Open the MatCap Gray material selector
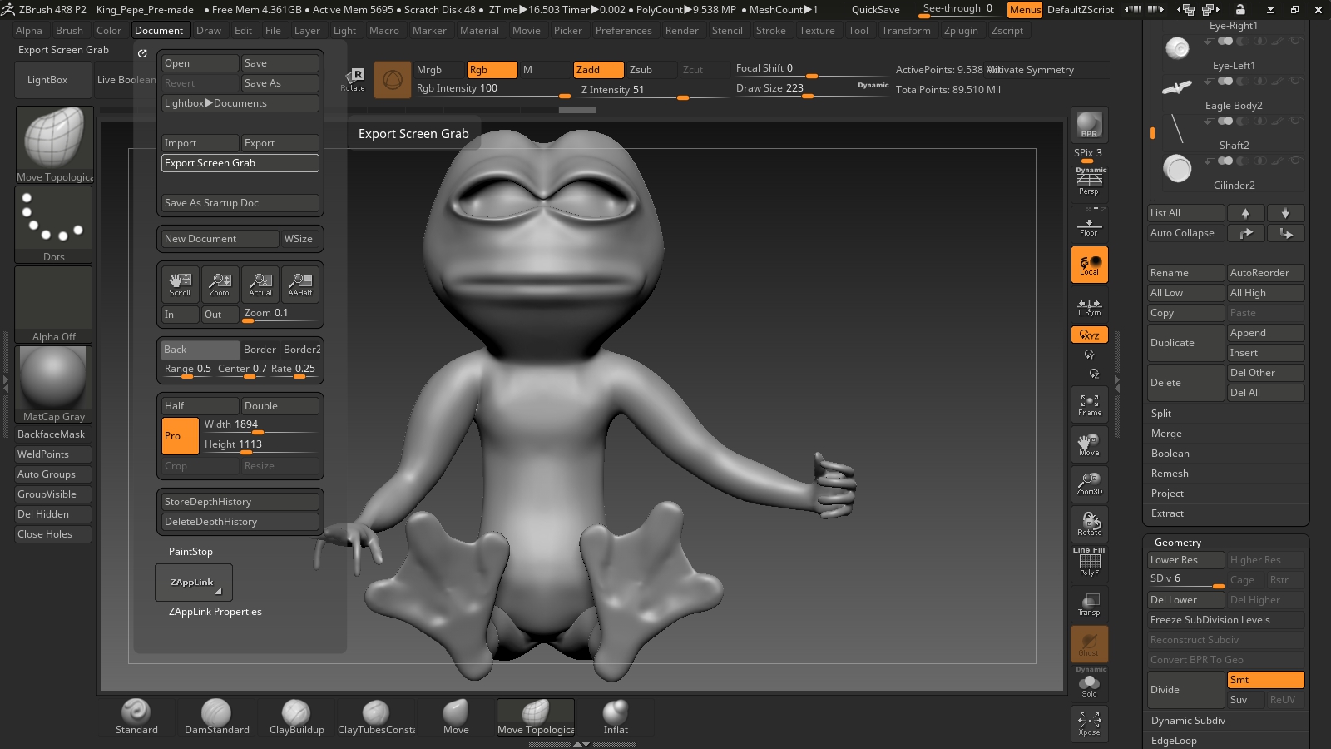1331x749 pixels. 53,384
